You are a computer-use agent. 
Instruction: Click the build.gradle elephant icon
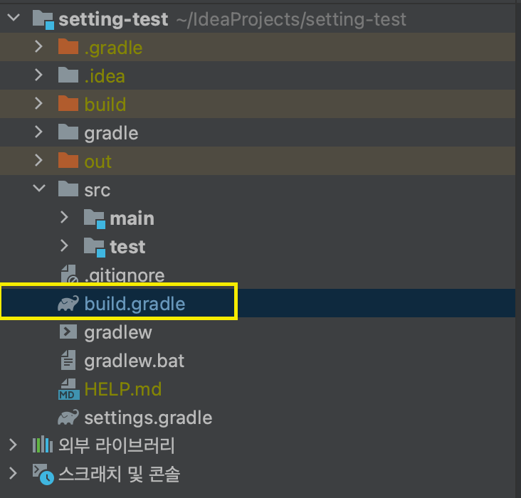coord(68,303)
